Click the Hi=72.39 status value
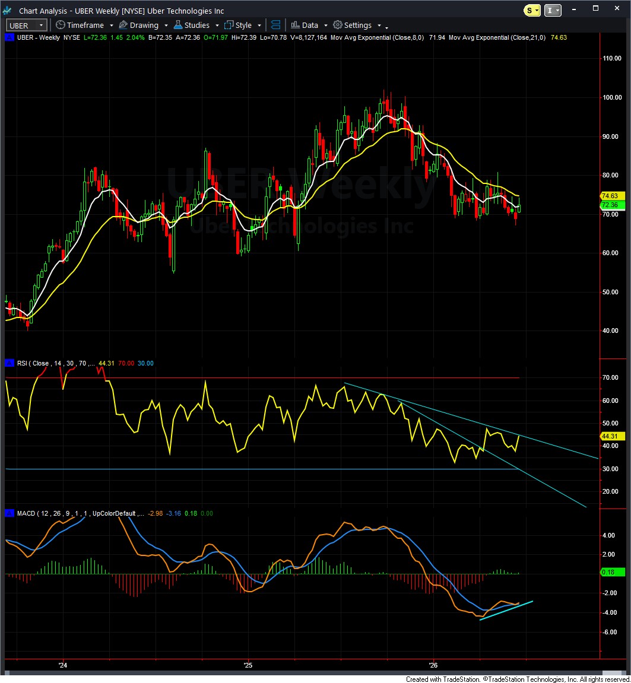This screenshot has height=683, width=631. point(244,37)
